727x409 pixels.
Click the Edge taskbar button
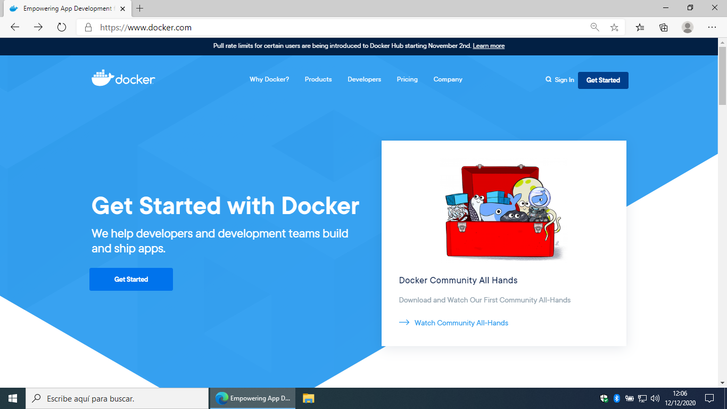pos(253,398)
